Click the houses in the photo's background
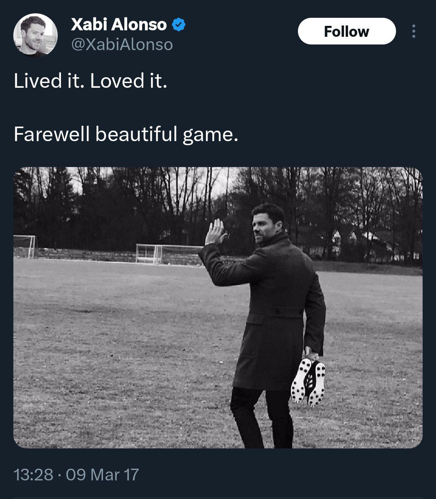The image size is (436, 499). click(x=363, y=243)
